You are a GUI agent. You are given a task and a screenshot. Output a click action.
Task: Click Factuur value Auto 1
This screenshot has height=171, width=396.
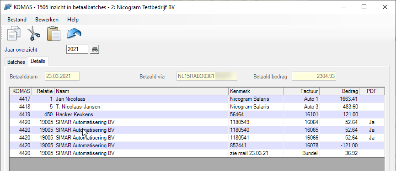coord(311,99)
